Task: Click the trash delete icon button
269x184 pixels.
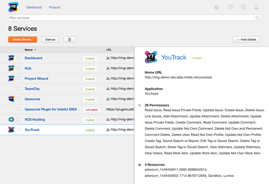Action: (70, 39)
